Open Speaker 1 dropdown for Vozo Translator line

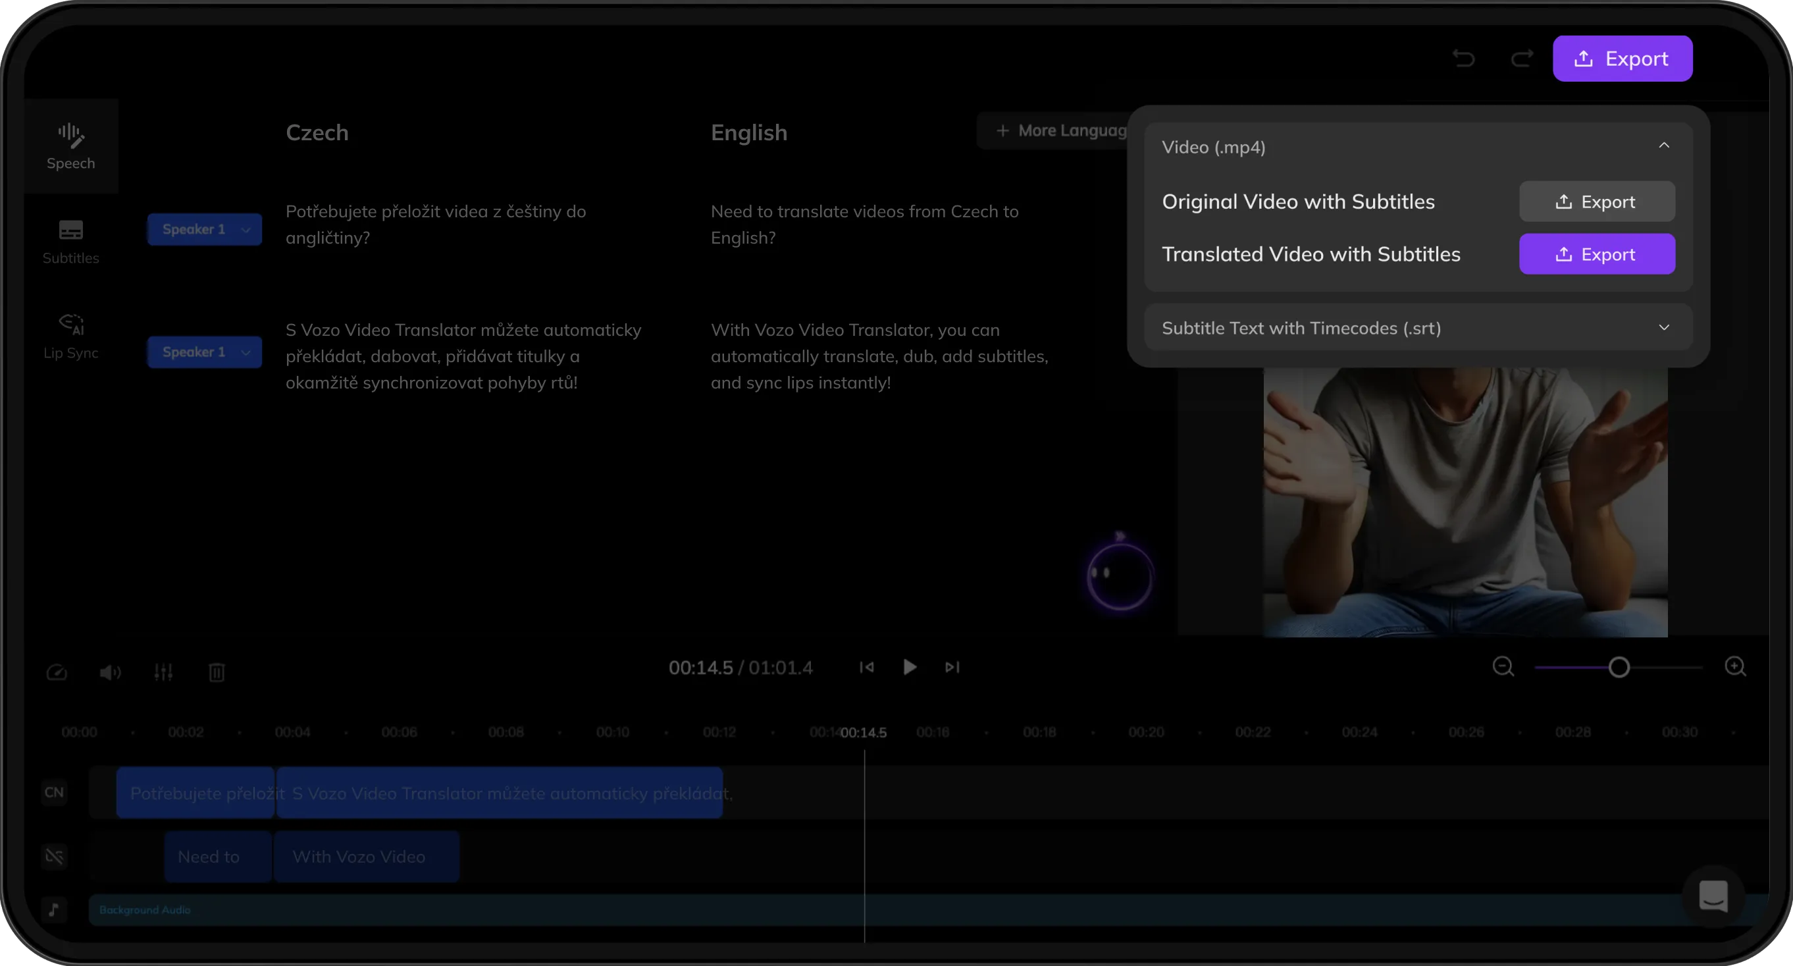(x=205, y=352)
